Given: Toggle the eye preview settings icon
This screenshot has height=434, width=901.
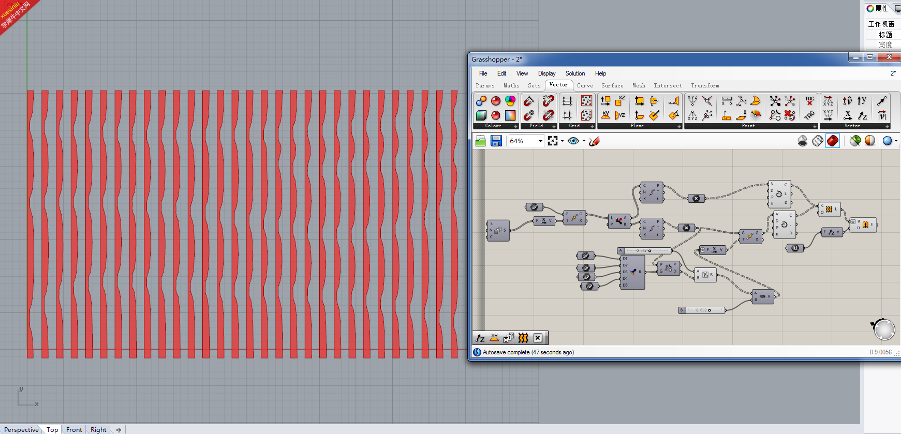Looking at the screenshot, I should (x=573, y=141).
